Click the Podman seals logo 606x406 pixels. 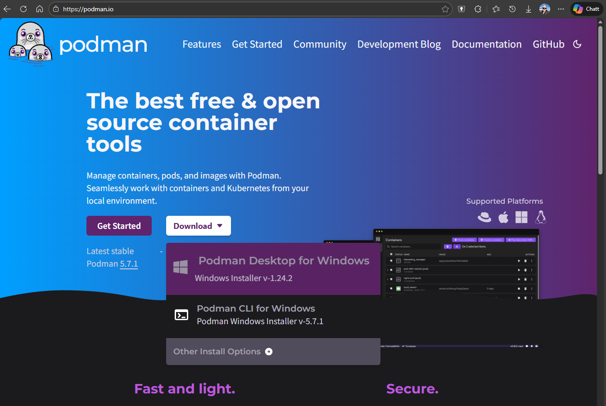(29, 43)
